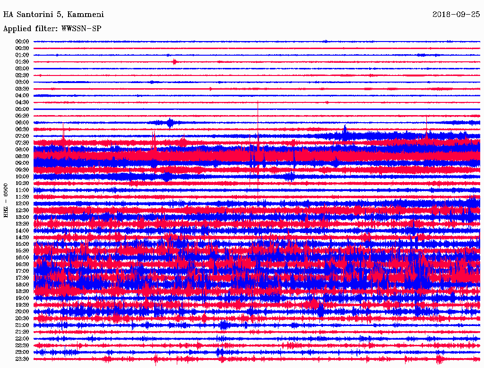Select the 02:30 time label
The width and height of the screenshot is (484, 368).
coord(22,75)
